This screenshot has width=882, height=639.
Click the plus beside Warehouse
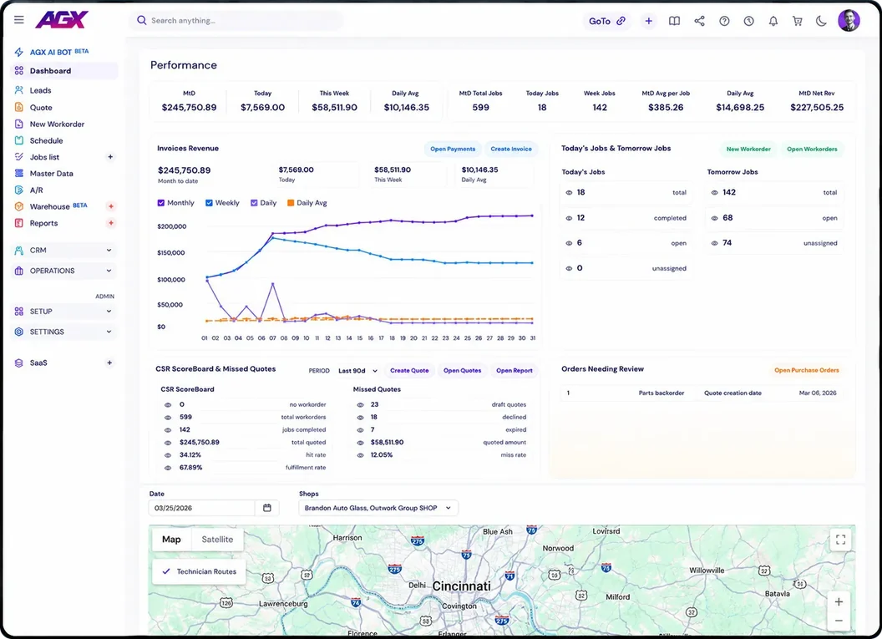click(111, 206)
